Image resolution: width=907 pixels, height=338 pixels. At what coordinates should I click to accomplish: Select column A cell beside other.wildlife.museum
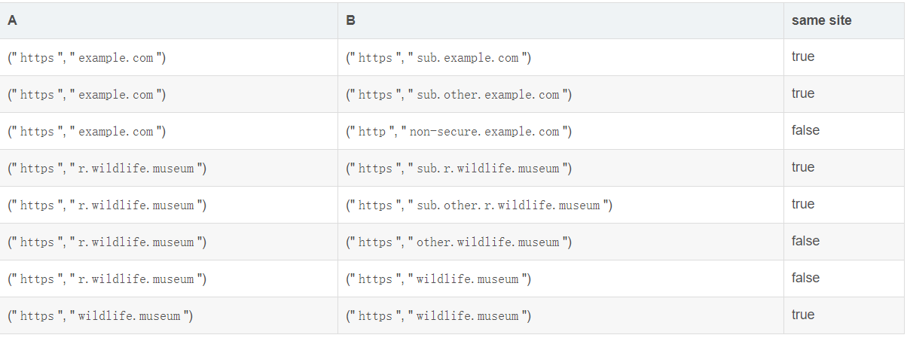[x=107, y=242]
